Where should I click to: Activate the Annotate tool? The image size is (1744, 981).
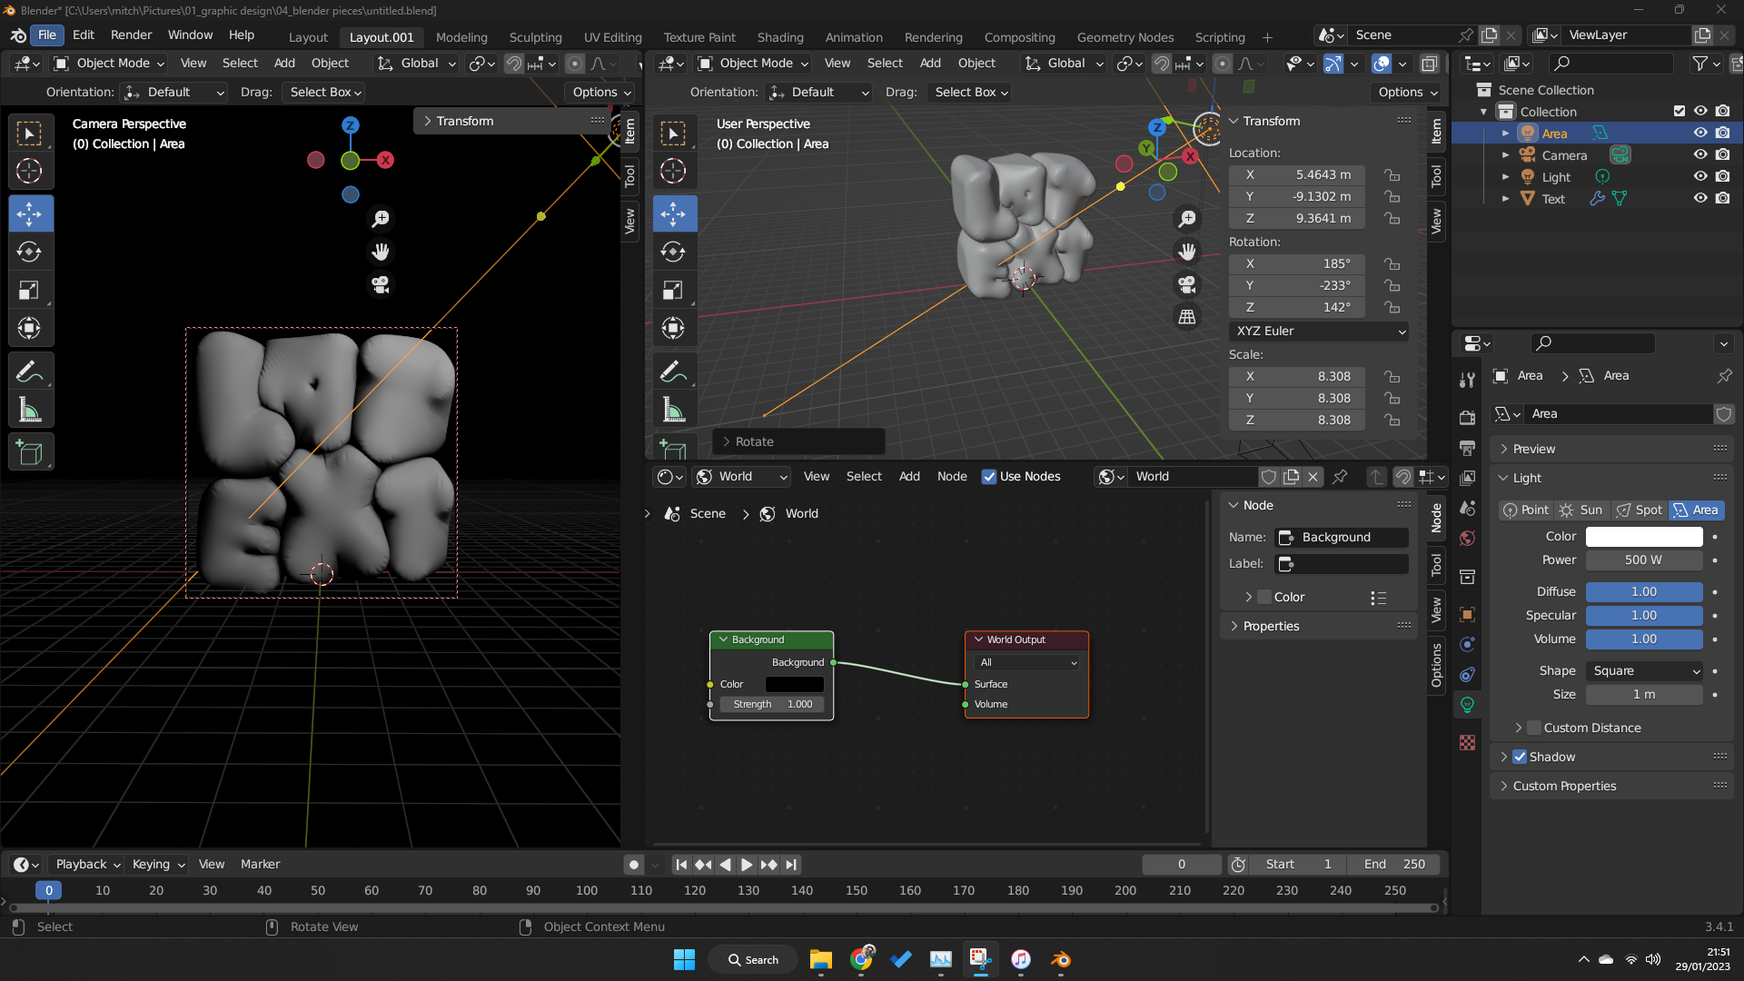[x=31, y=371]
